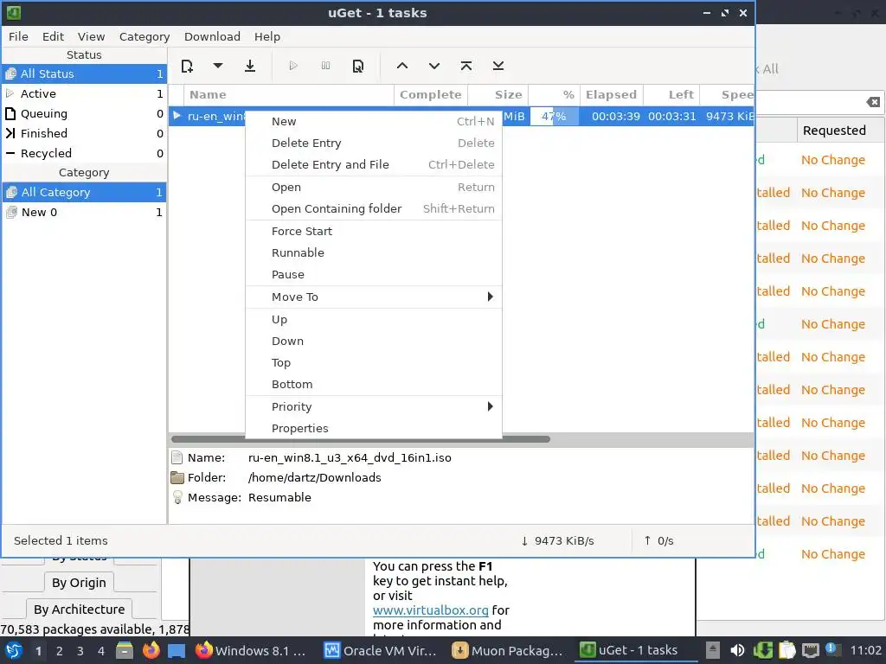Select the New 0 category
Viewport: 886px width, 664px height.
[x=84, y=213]
